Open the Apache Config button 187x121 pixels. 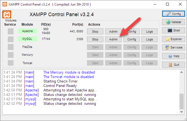tap(132, 32)
